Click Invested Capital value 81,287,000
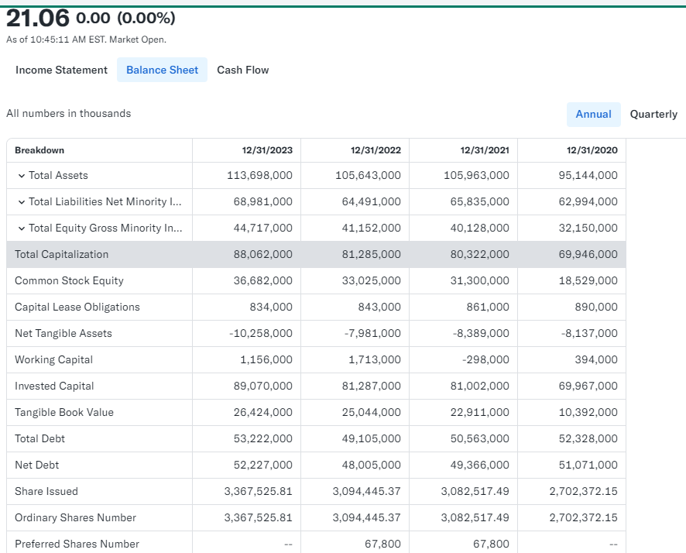The height and width of the screenshot is (553, 686). click(372, 386)
